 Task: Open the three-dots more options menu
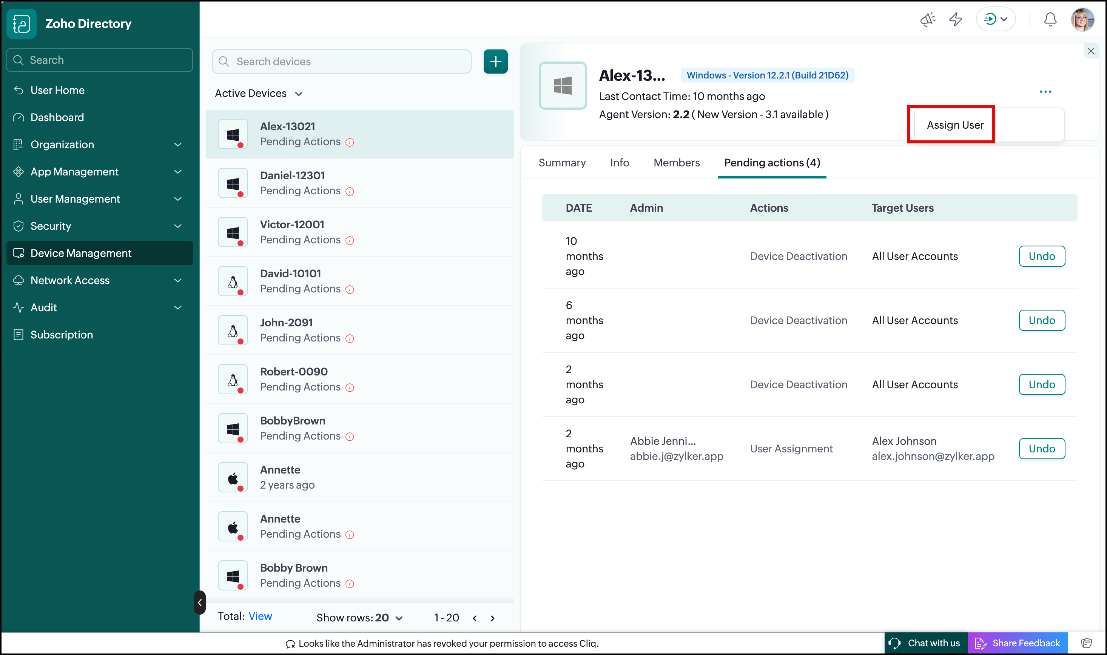pyautogui.click(x=1045, y=92)
